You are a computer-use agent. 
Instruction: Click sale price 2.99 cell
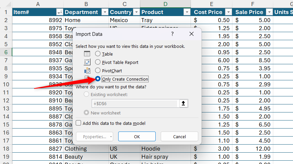[252, 84]
